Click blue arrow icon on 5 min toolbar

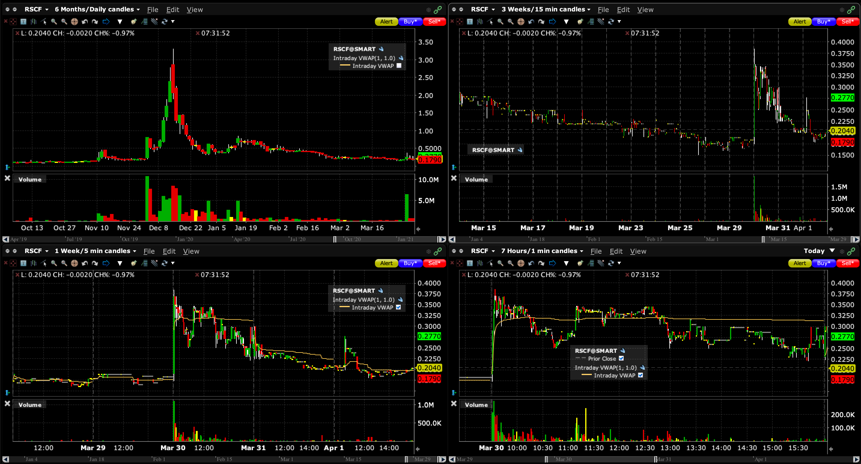tap(106, 264)
